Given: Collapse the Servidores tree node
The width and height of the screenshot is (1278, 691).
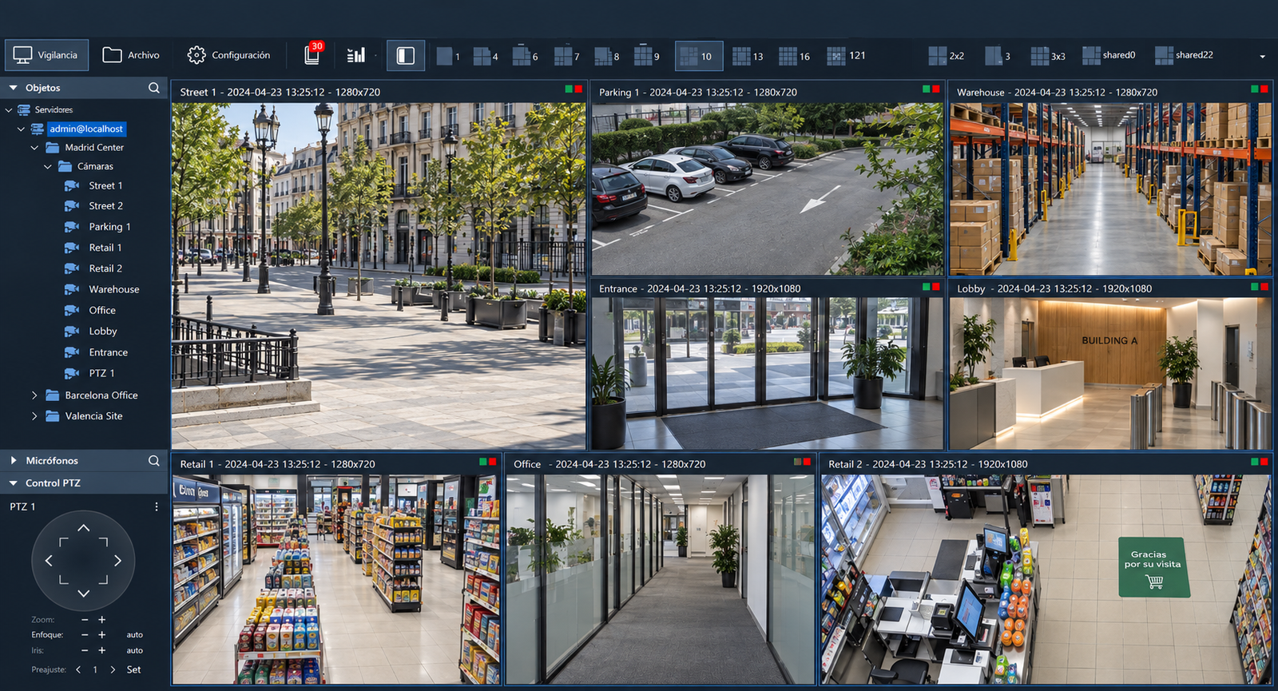Looking at the screenshot, I should pos(9,110).
